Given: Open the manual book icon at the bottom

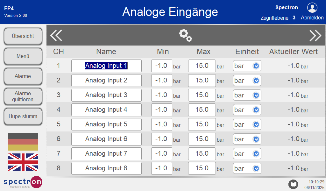Looking at the screenshot, I should (x=293, y=184).
